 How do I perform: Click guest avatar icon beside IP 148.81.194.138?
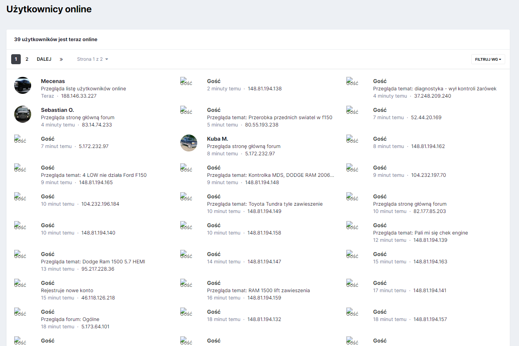[186, 82]
